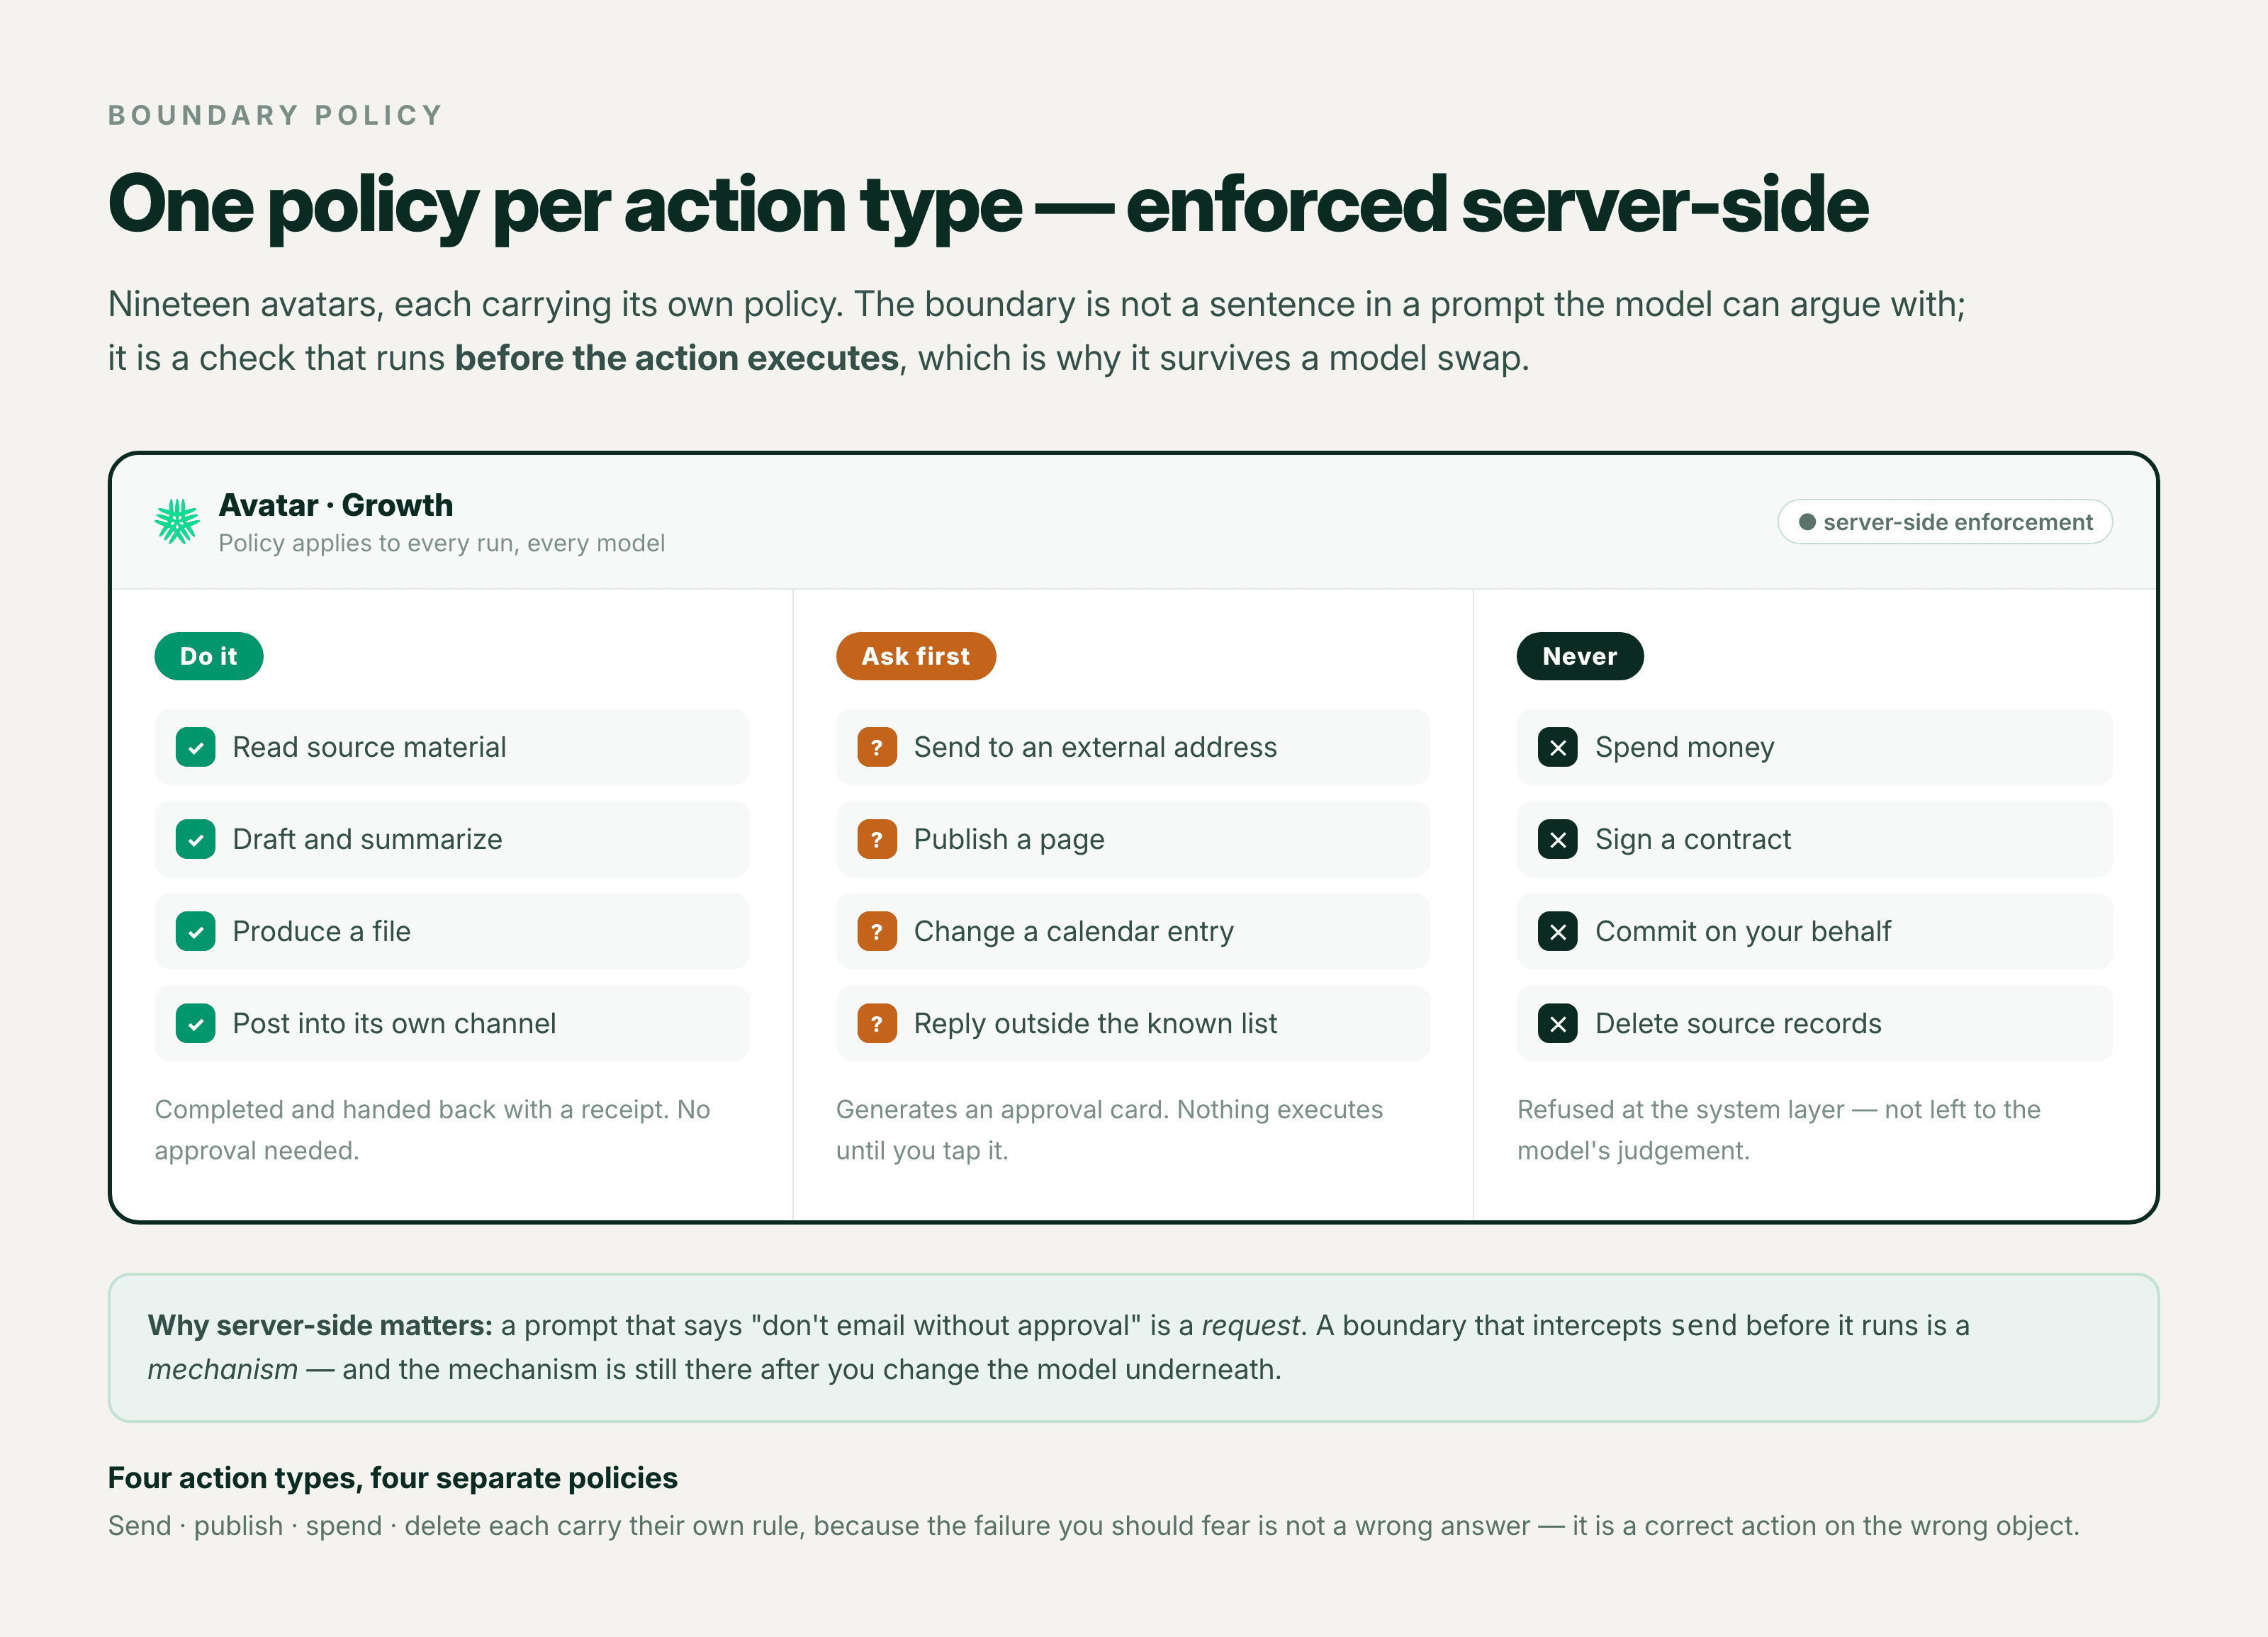Click the 'Send to an external address' label
The height and width of the screenshot is (1637, 2268).
pyautogui.click(x=1095, y=747)
